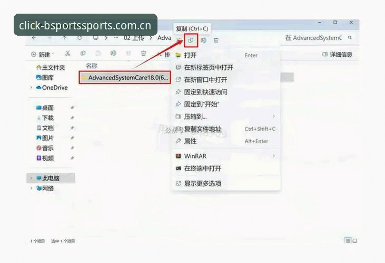Open 视频 in the sidebar
385x263 pixels.
pyautogui.click(x=45, y=159)
